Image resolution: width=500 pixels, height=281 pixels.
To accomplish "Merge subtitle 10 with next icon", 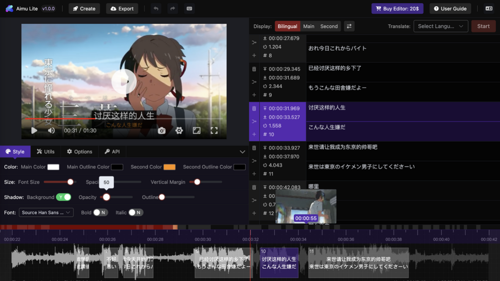I will [x=254, y=121].
